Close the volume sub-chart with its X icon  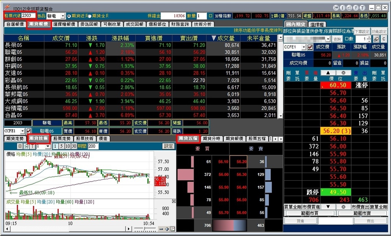[174, 201]
